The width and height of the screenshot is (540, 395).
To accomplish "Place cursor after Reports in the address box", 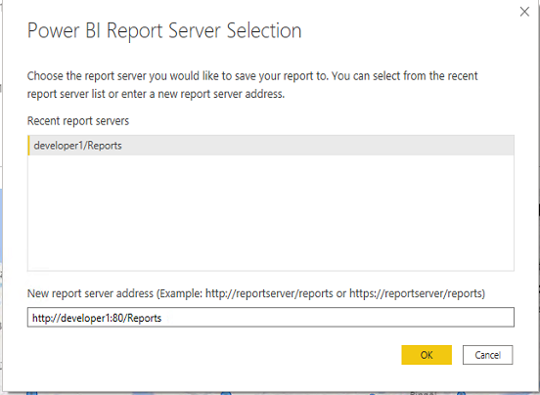I will pyautogui.click(x=161, y=318).
